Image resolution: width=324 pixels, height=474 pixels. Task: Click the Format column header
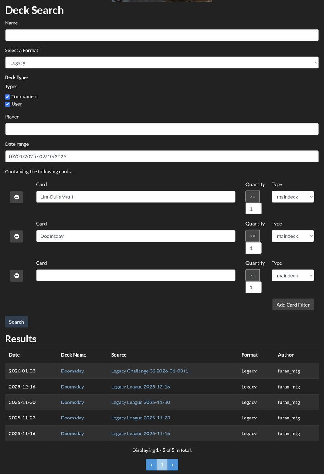coord(249,355)
